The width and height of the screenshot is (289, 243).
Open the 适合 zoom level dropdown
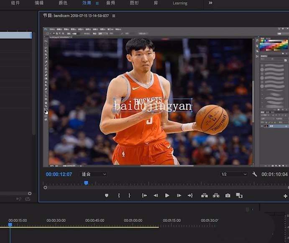pos(94,174)
